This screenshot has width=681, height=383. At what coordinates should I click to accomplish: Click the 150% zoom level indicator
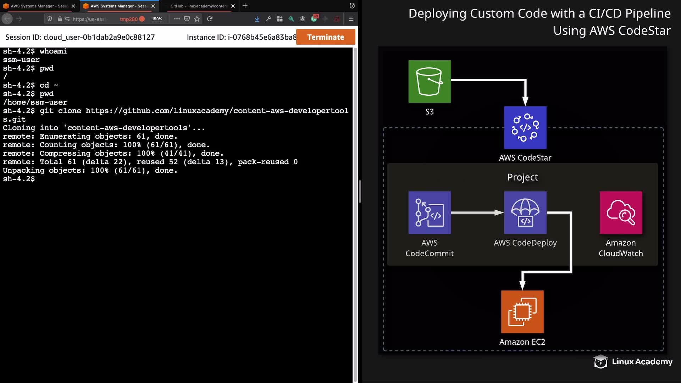pyautogui.click(x=157, y=19)
